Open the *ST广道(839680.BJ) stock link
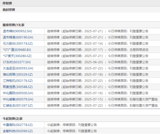 [x=17, y=50]
